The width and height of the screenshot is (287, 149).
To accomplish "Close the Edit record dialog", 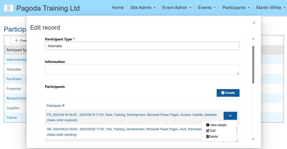I will click(x=254, y=23).
